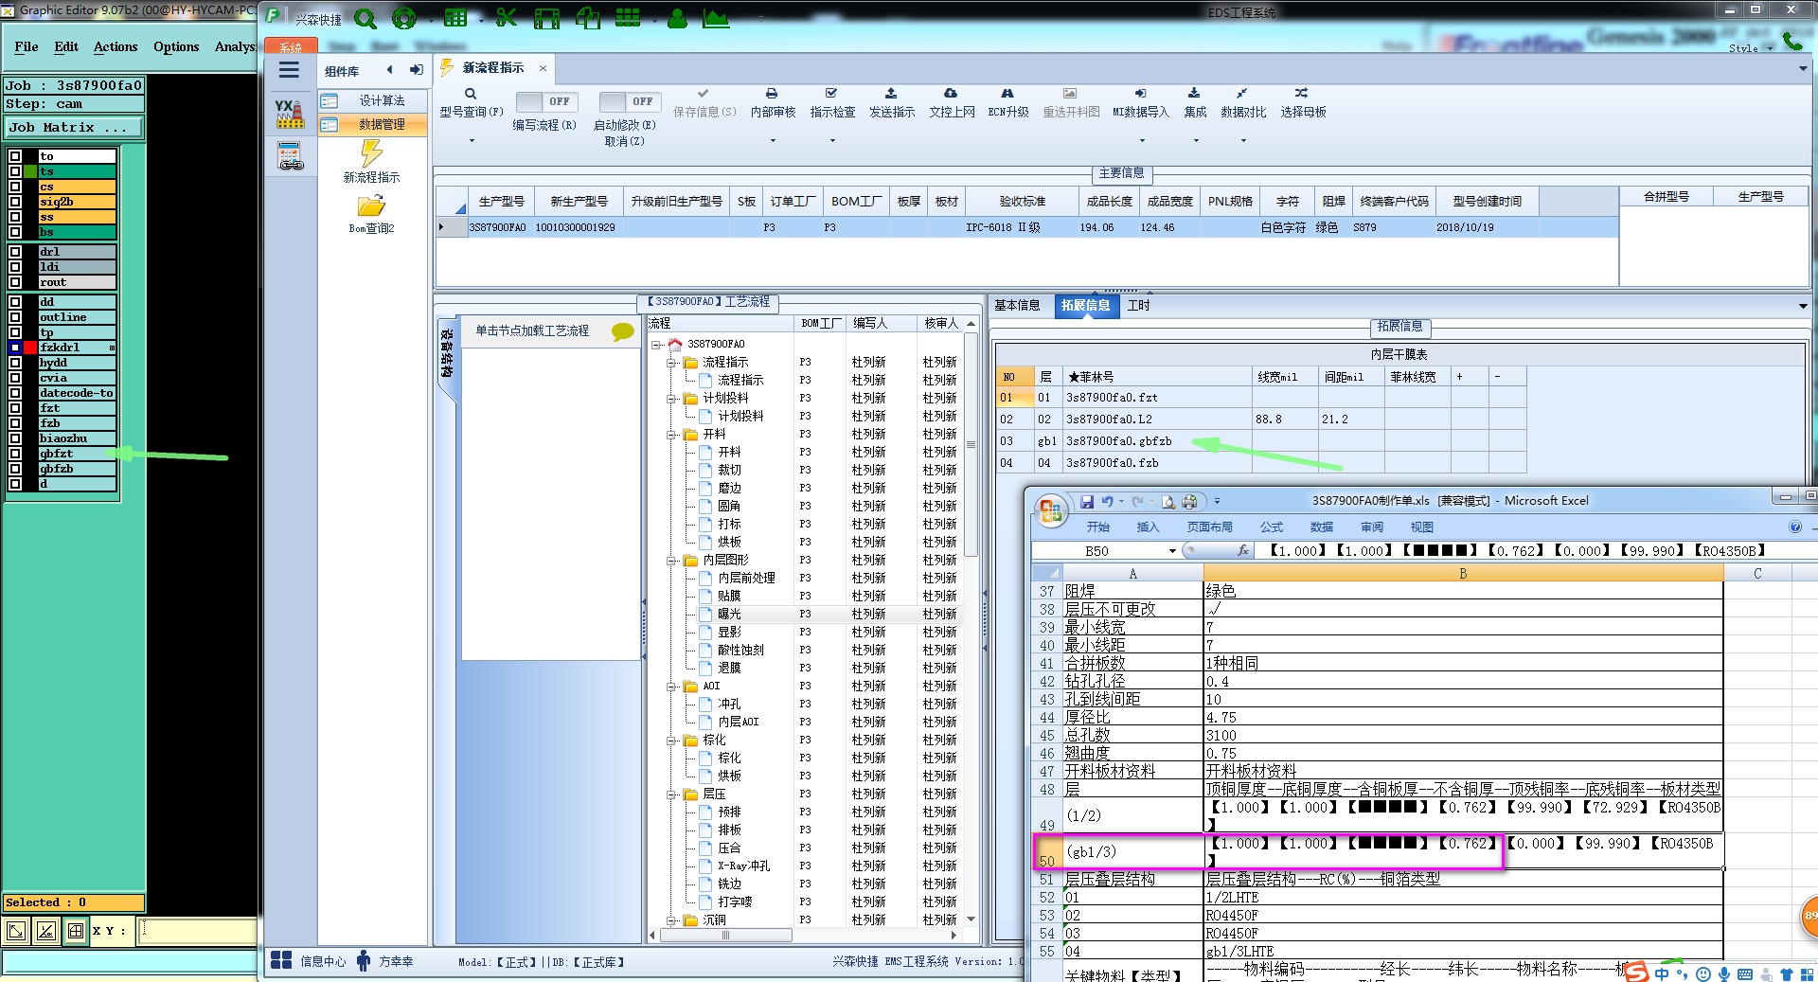The width and height of the screenshot is (1818, 982).
Task: Tick the checkbox for the gbfzt layer
Action: point(15,454)
